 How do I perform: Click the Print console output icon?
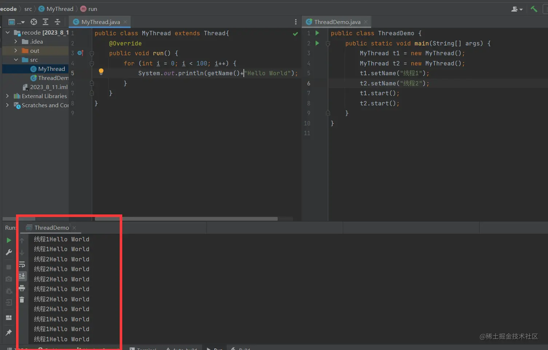coord(22,288)
